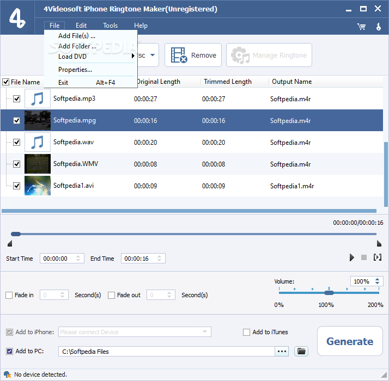Open the Please connect Device dropdown
Screen dimensions: 389x381
(205, 331)
